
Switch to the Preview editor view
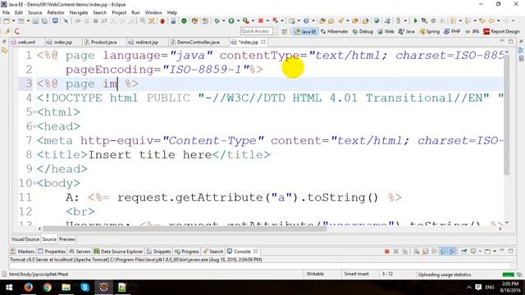tap(67, 239)
